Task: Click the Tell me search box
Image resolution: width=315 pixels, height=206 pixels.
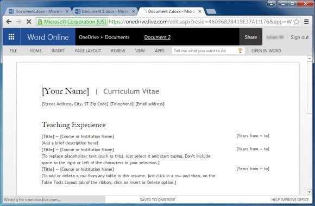Action: tap(205, 51)
